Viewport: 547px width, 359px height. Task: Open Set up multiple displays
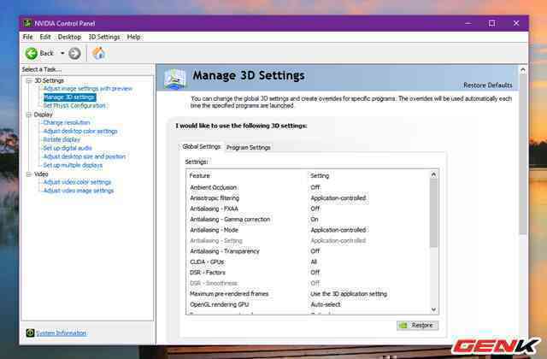73,165
